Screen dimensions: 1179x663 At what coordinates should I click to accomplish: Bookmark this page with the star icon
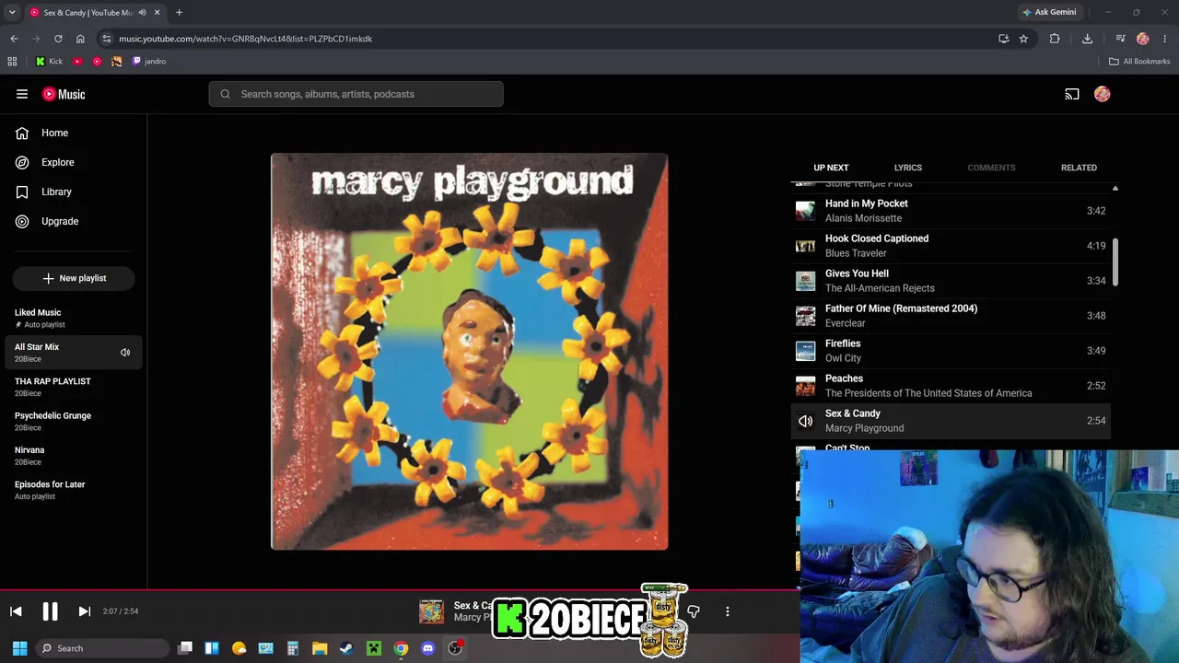coord(1023,39)
